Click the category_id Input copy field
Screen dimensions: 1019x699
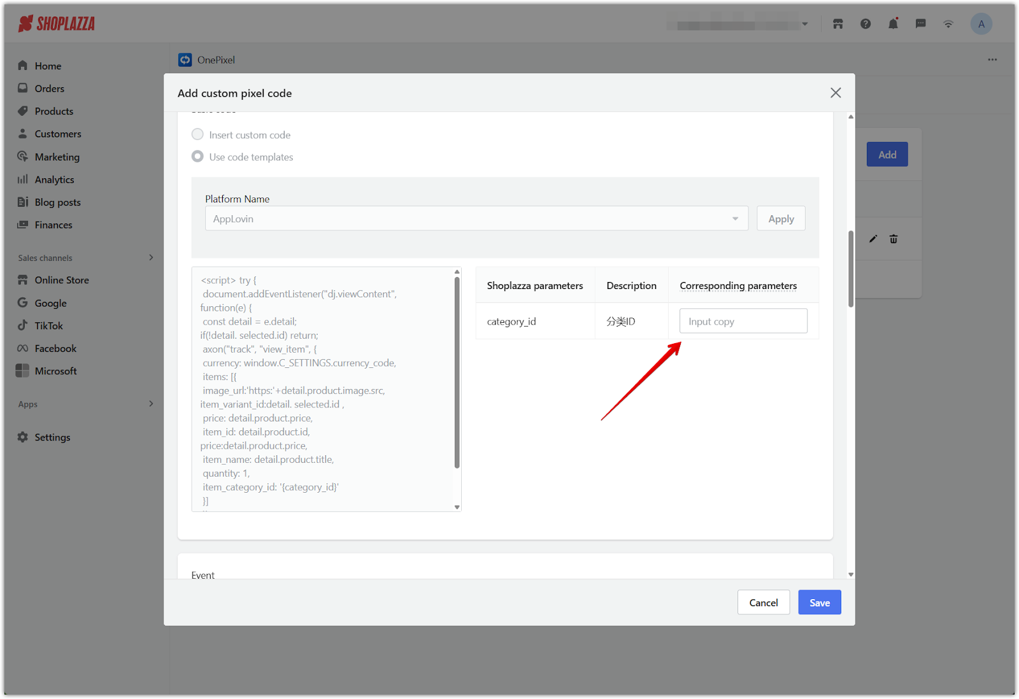click(743, 321)
